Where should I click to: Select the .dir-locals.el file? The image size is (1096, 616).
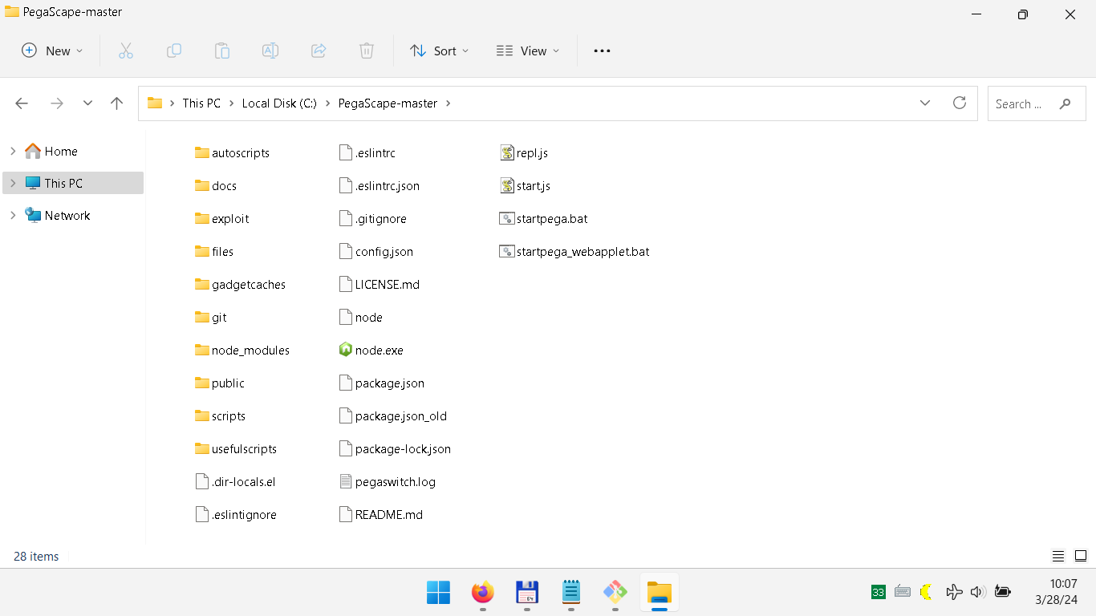(236, 481)
